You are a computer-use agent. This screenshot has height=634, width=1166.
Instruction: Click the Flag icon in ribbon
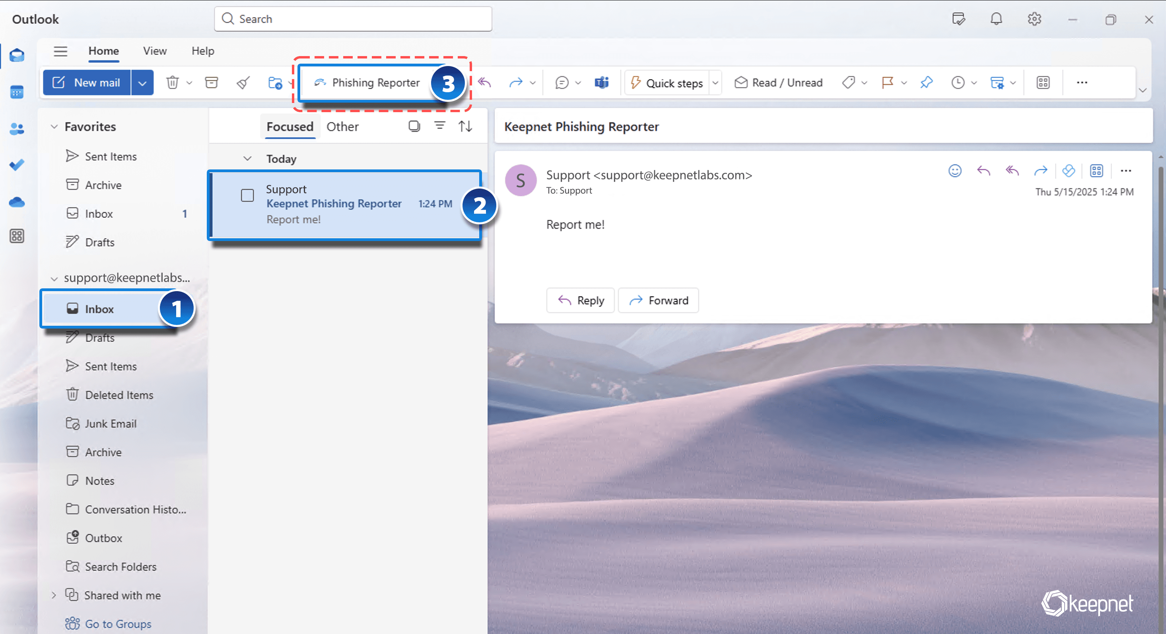coord(887,83)
